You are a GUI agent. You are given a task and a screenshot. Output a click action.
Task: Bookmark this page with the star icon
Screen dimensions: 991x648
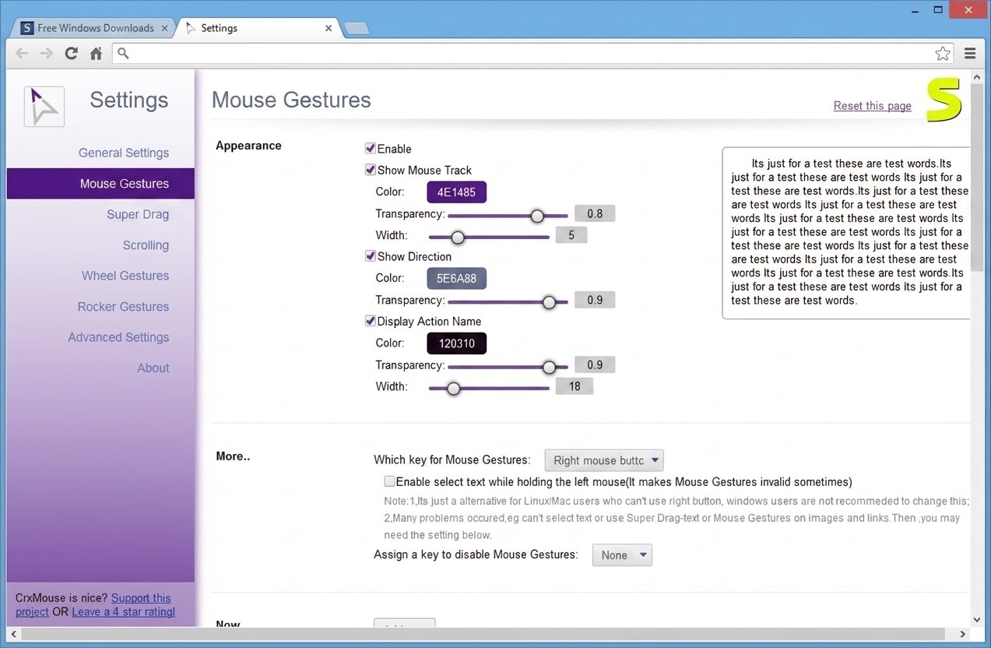(x=943, y=54)
